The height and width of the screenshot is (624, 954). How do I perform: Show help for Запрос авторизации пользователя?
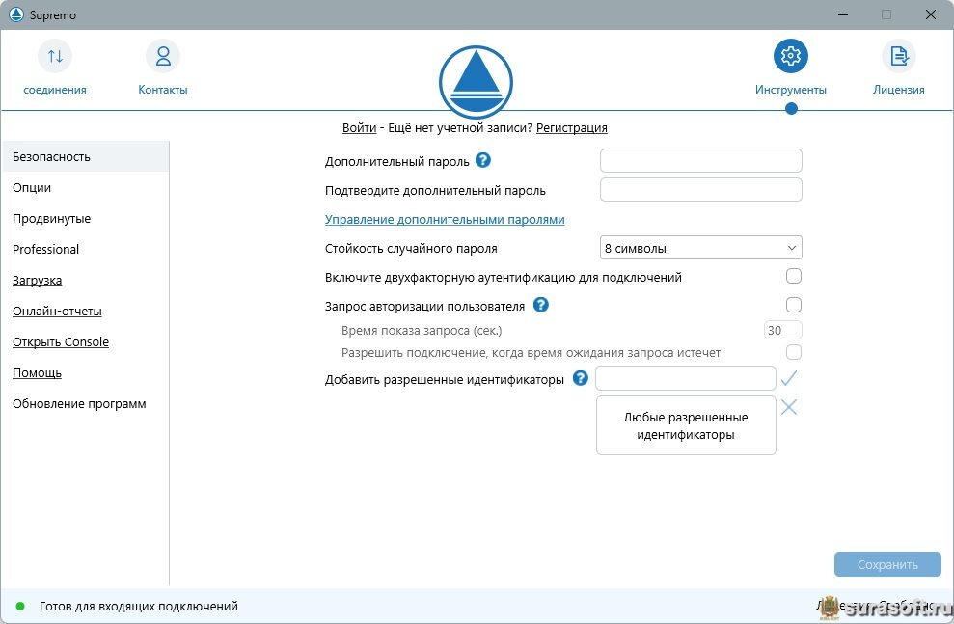click(x=541, y=305)
